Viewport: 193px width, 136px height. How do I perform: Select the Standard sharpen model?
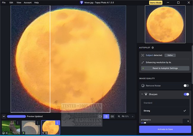165,103
